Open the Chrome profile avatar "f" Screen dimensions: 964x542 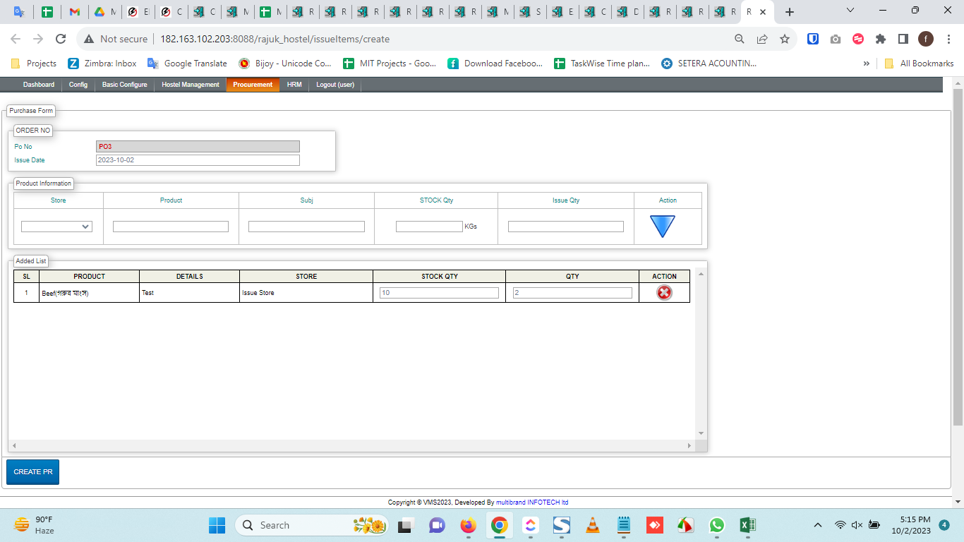[925, 39]
